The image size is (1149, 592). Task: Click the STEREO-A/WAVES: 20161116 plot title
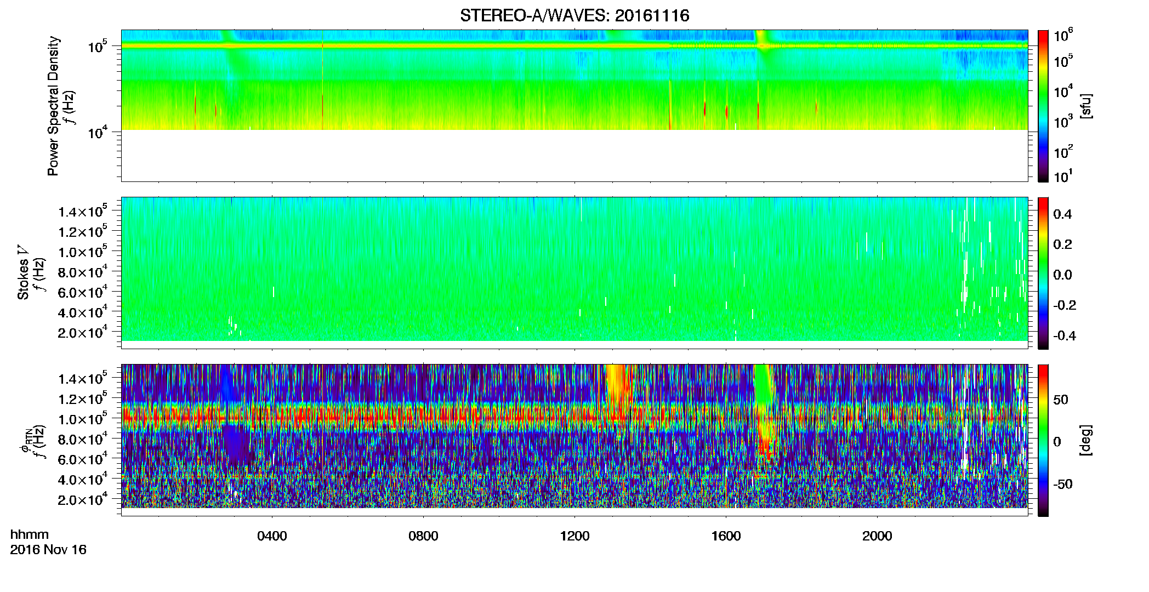click(574, 15)
